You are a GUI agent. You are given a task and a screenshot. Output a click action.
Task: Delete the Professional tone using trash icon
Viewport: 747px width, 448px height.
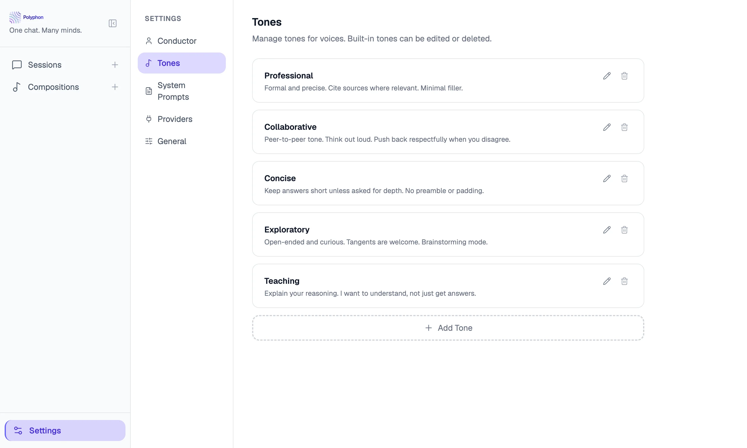624,76
